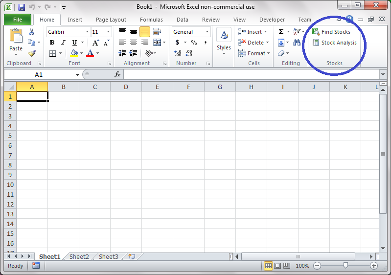This screenshot has height=275, width=391.
Task: Click the Orientation text angle icon
Action: click(149, 53)
